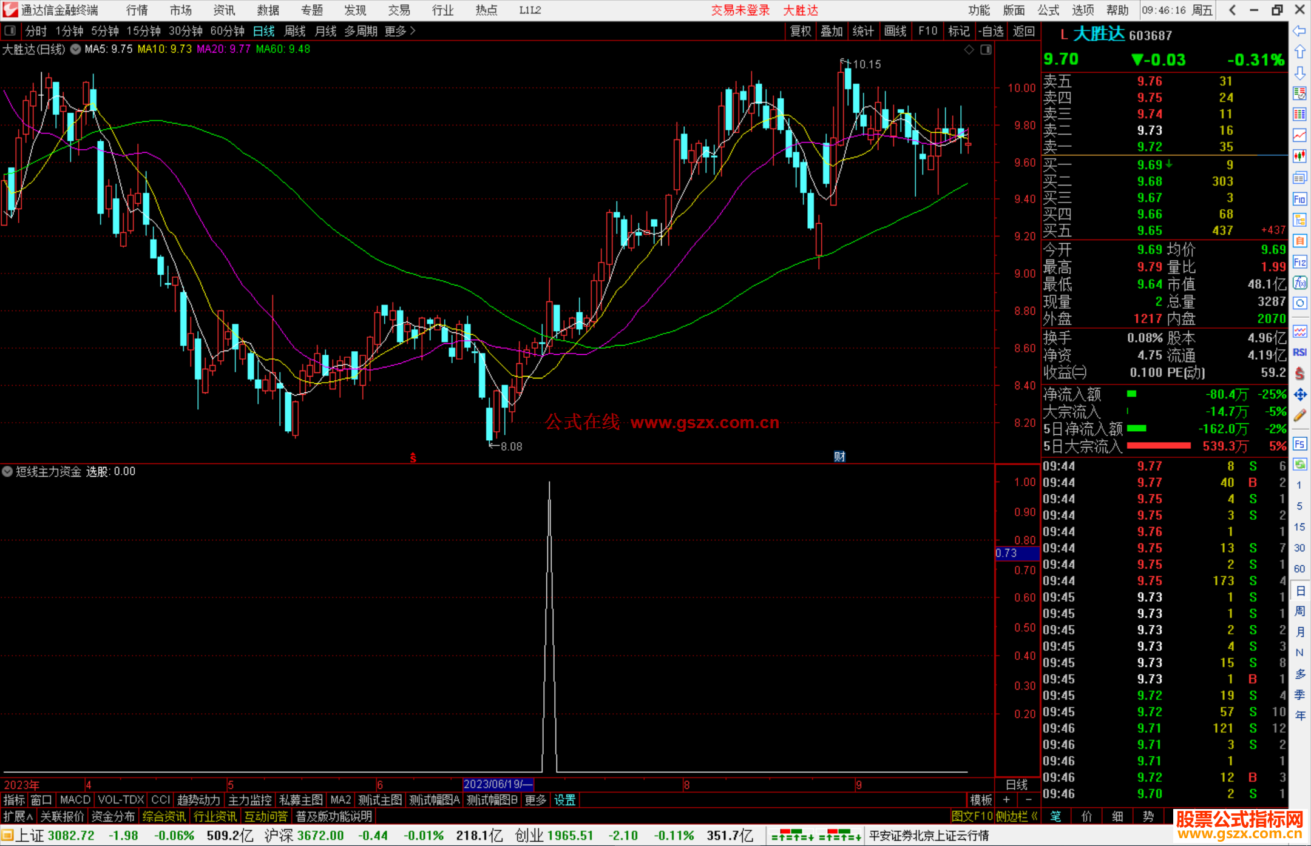Screen dimensions: 1311x846
Task: Click the 设置 indicator settings link
Action: pyautogui.click(x=564, y=800)
